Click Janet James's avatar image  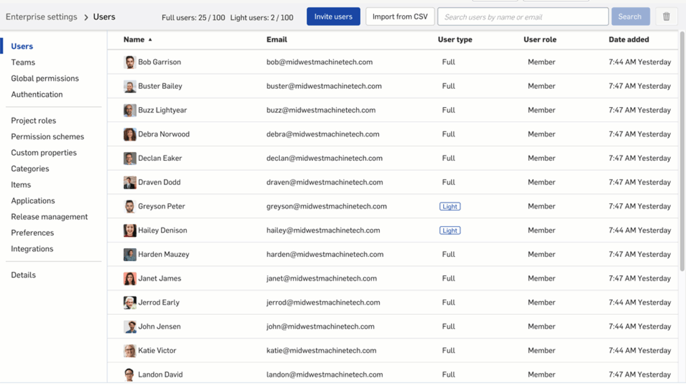pos(129,278)
